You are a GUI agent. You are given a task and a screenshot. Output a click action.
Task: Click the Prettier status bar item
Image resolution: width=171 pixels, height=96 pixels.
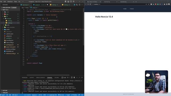(74, 95)
